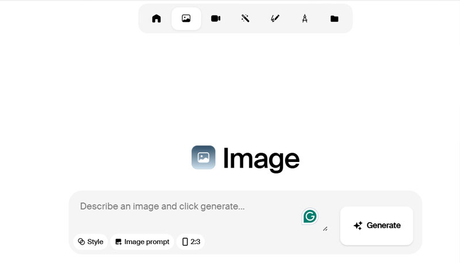460x263 pixels.
Task: Click the Generate button
Action: click(x=377, y=226)
